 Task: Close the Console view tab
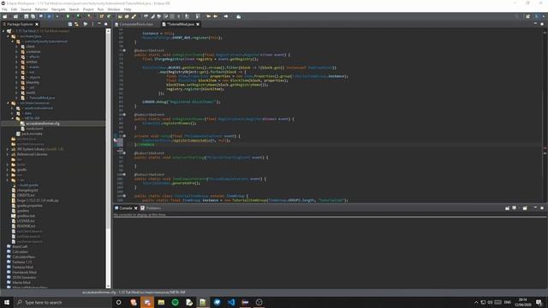point(136,208)
